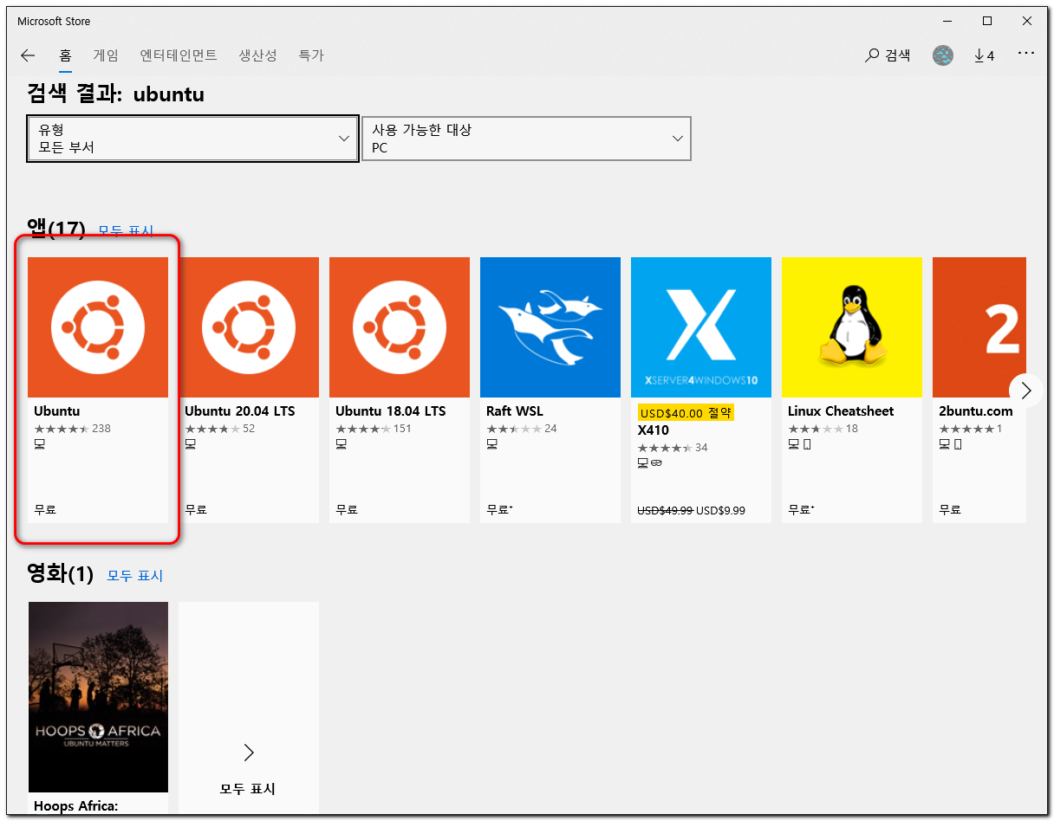Click the Raft WSL title
Screen dimensions: 1054x821
coord(515,411)
